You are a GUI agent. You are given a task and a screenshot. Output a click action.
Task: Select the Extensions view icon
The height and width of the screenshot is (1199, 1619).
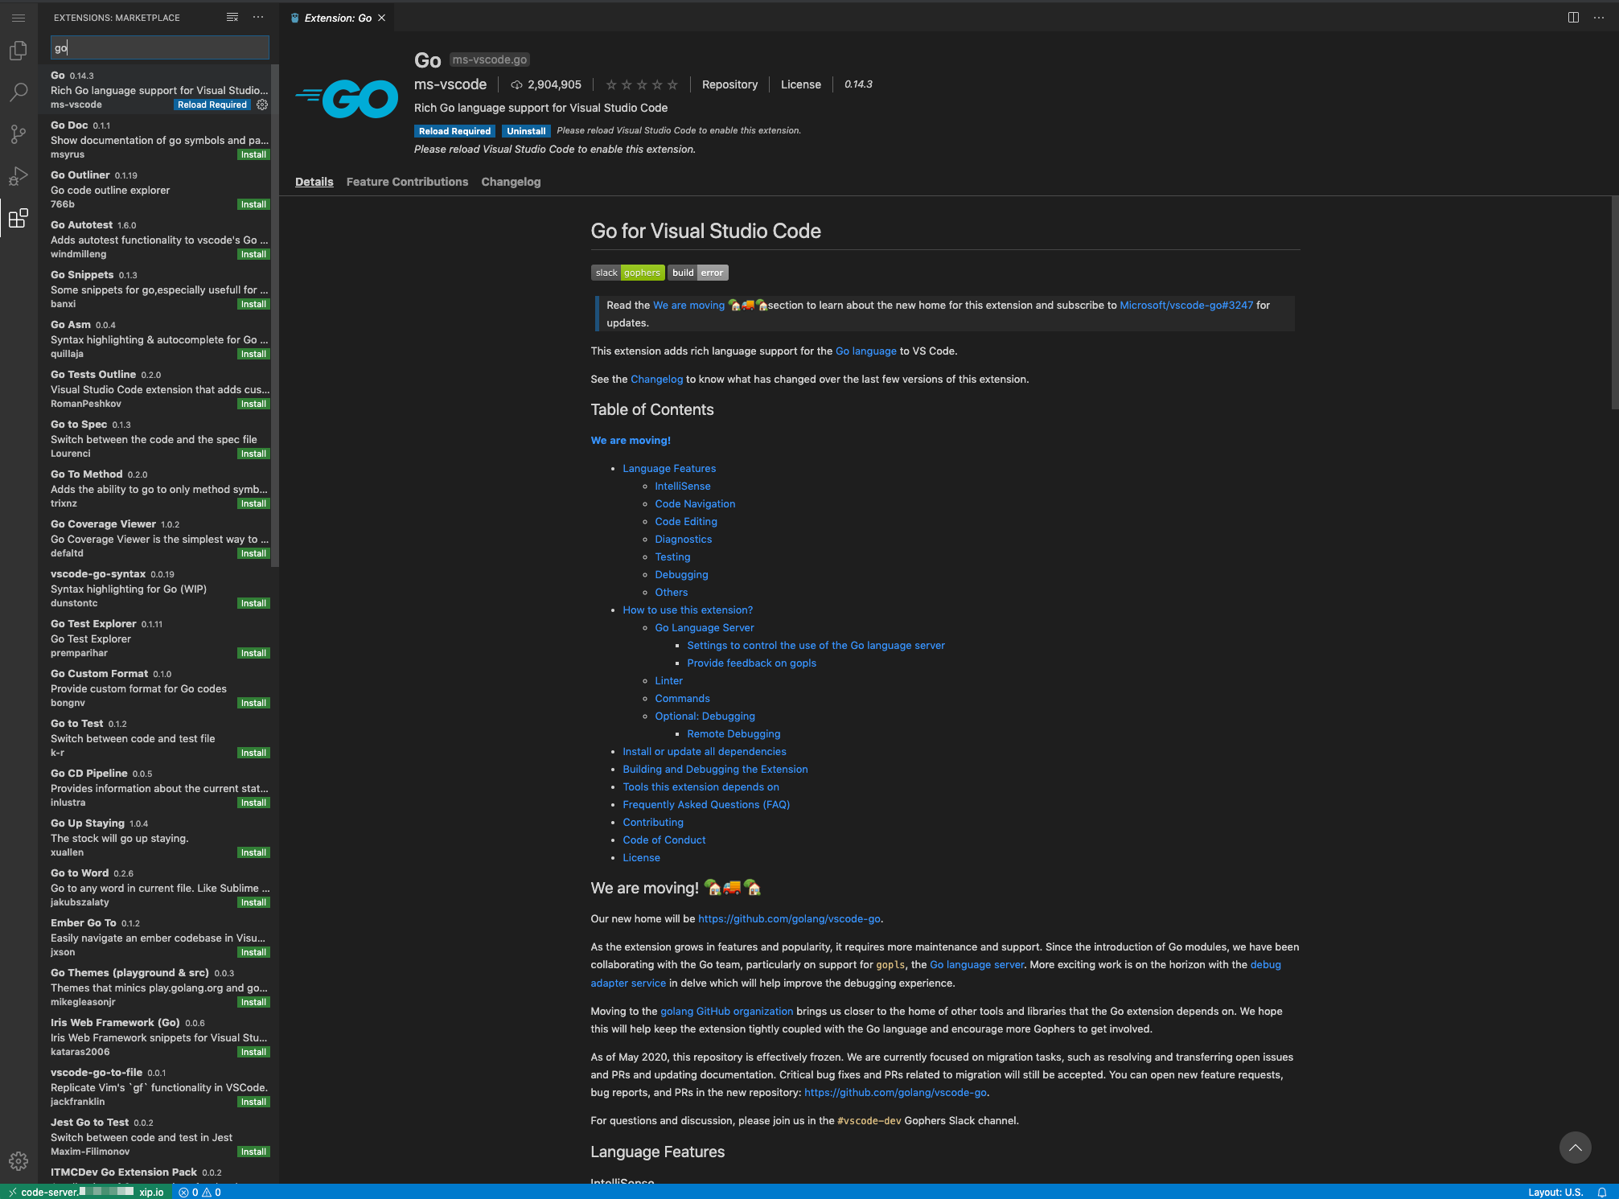coord(18,218)
